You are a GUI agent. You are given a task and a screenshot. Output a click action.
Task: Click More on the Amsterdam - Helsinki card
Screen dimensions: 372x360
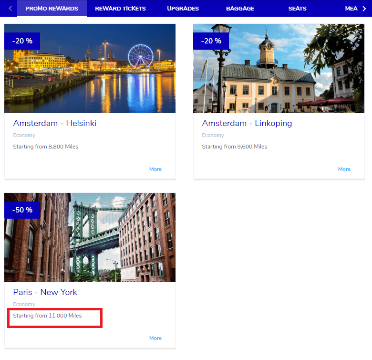tap(155, 169)
